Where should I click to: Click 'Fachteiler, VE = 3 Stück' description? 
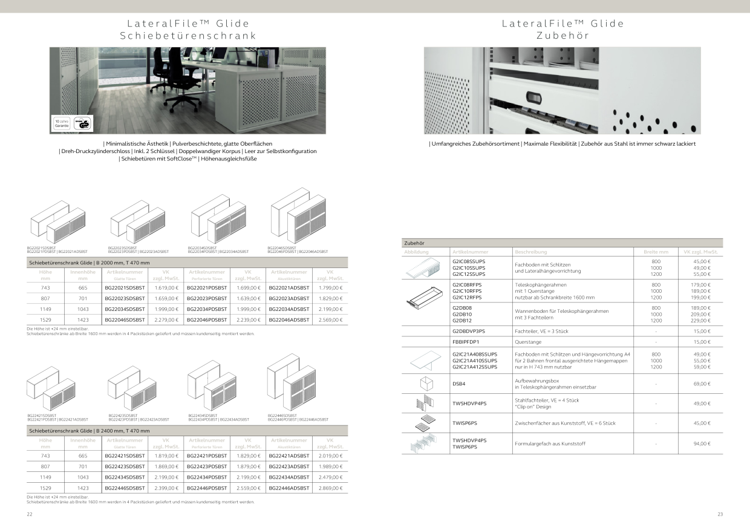pos(543,332)
